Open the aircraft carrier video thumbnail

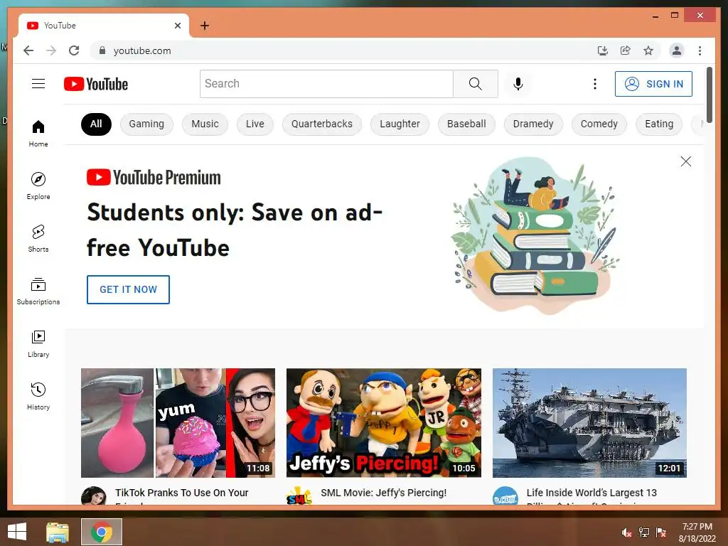tap(589, 422)
